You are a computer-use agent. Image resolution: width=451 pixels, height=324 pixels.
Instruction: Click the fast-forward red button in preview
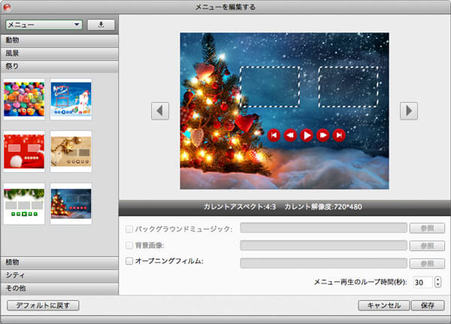coord(323,135)
